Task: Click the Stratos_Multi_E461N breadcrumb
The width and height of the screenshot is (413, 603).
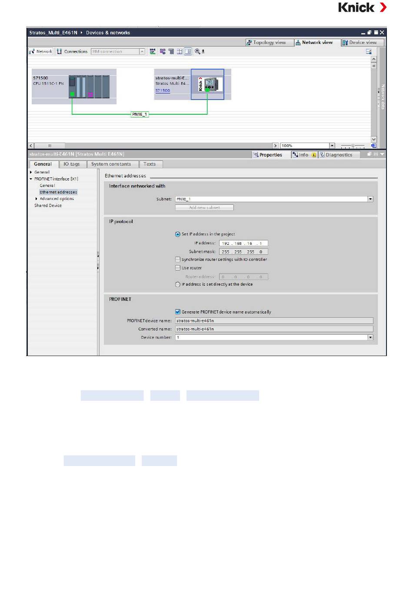Action: [53, 33]
